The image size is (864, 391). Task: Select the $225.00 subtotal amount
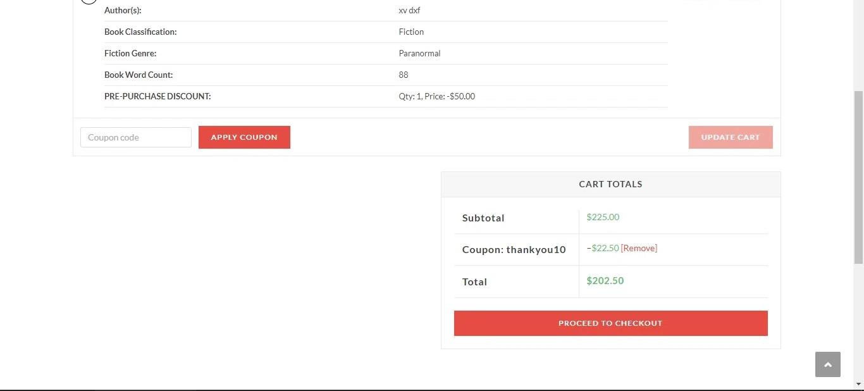[603, 217]
